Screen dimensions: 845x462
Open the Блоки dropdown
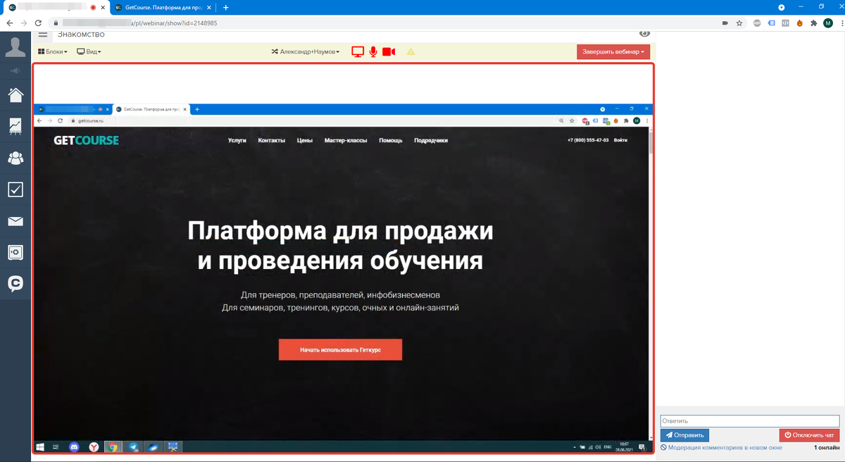click(53, 51)
